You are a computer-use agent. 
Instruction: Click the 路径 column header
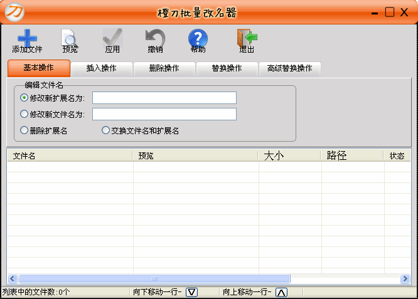(352, 155)
